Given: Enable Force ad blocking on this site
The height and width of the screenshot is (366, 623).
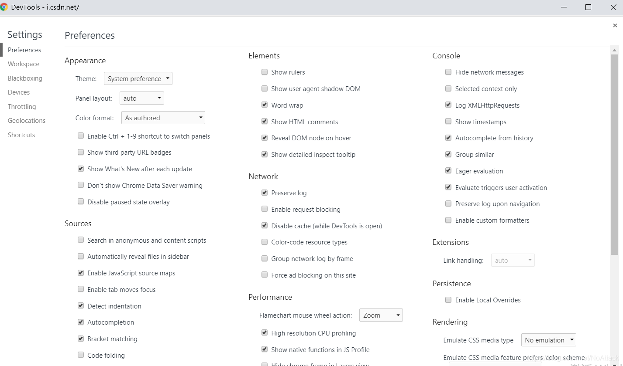Looking at the screenshot, I should click(x=265, y=275).
